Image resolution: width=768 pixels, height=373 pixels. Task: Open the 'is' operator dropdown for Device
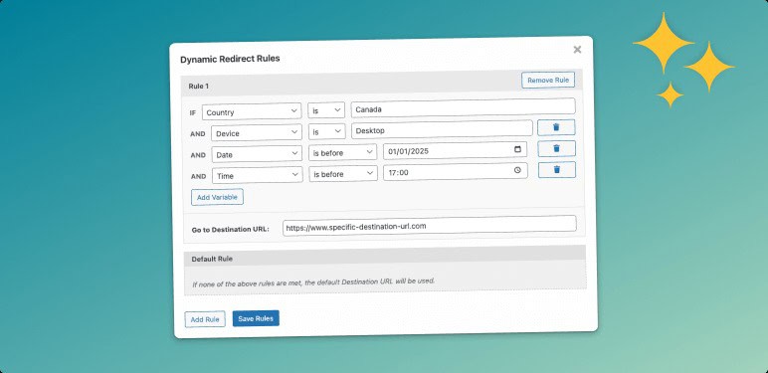(326, 131)
